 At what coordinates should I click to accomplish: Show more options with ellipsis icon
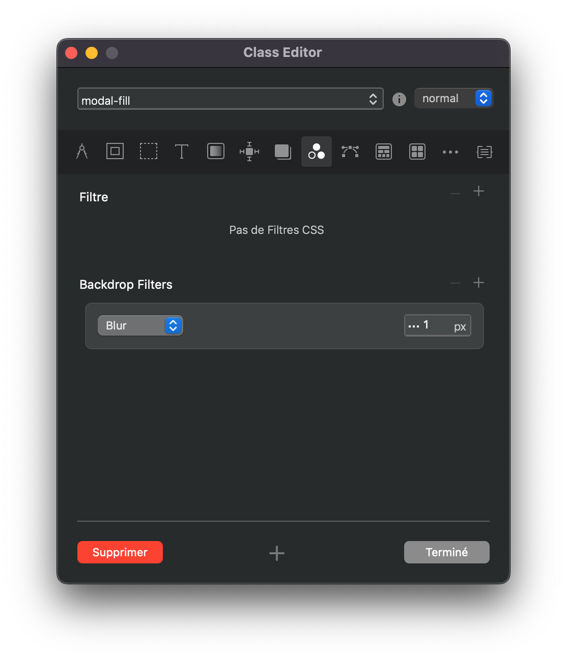coord(450,152)
